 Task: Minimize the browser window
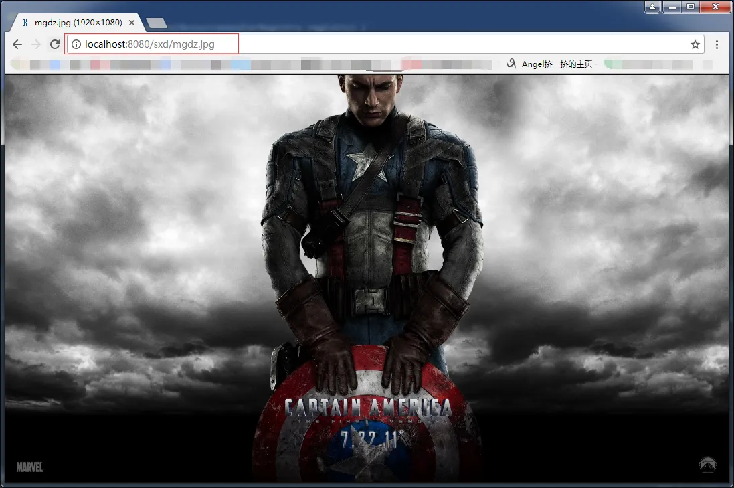[672, 7]
